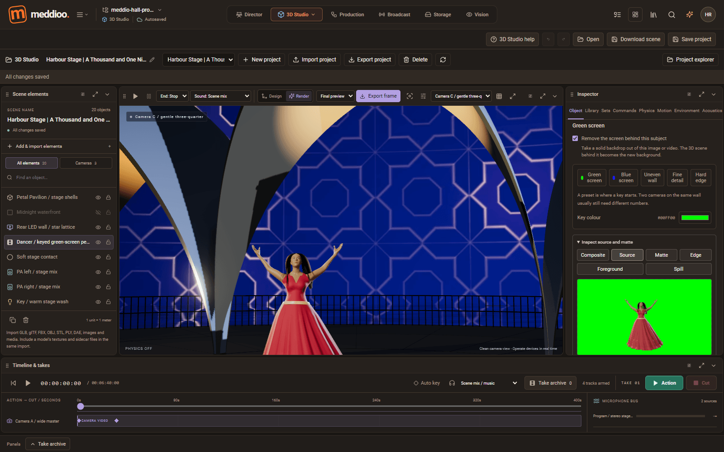
Task: Open the Final preview dropdown
Action: click(x=335, y=96)
